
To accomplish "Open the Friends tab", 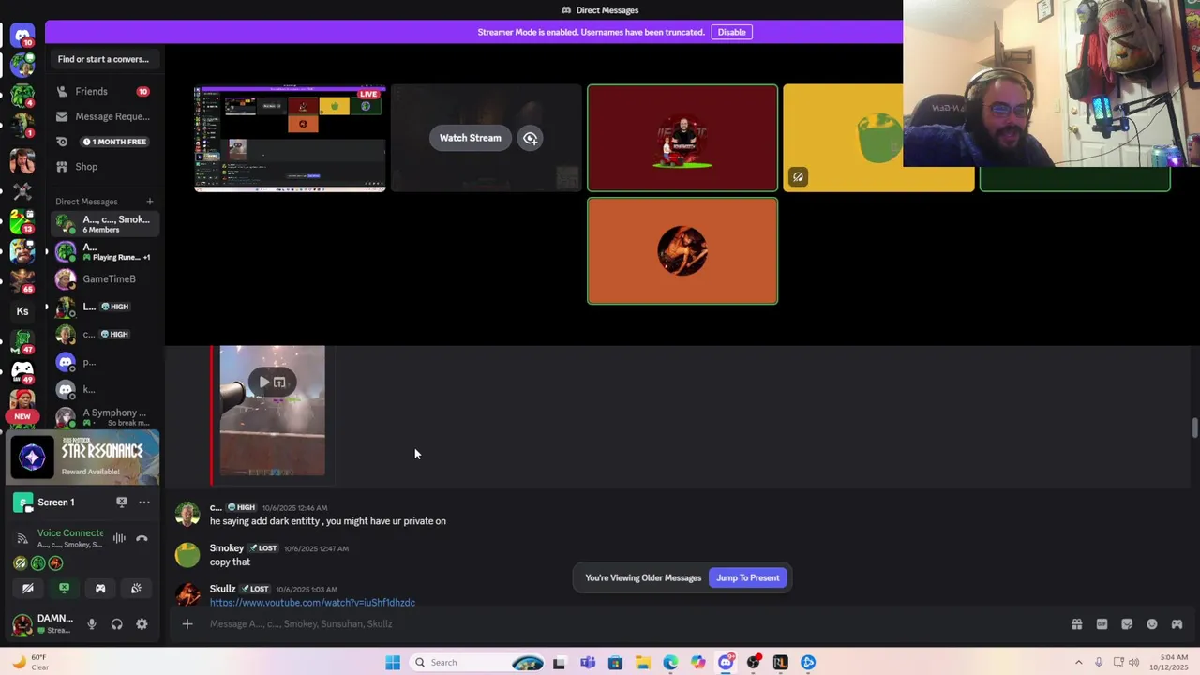I will (x=103, y=92).
